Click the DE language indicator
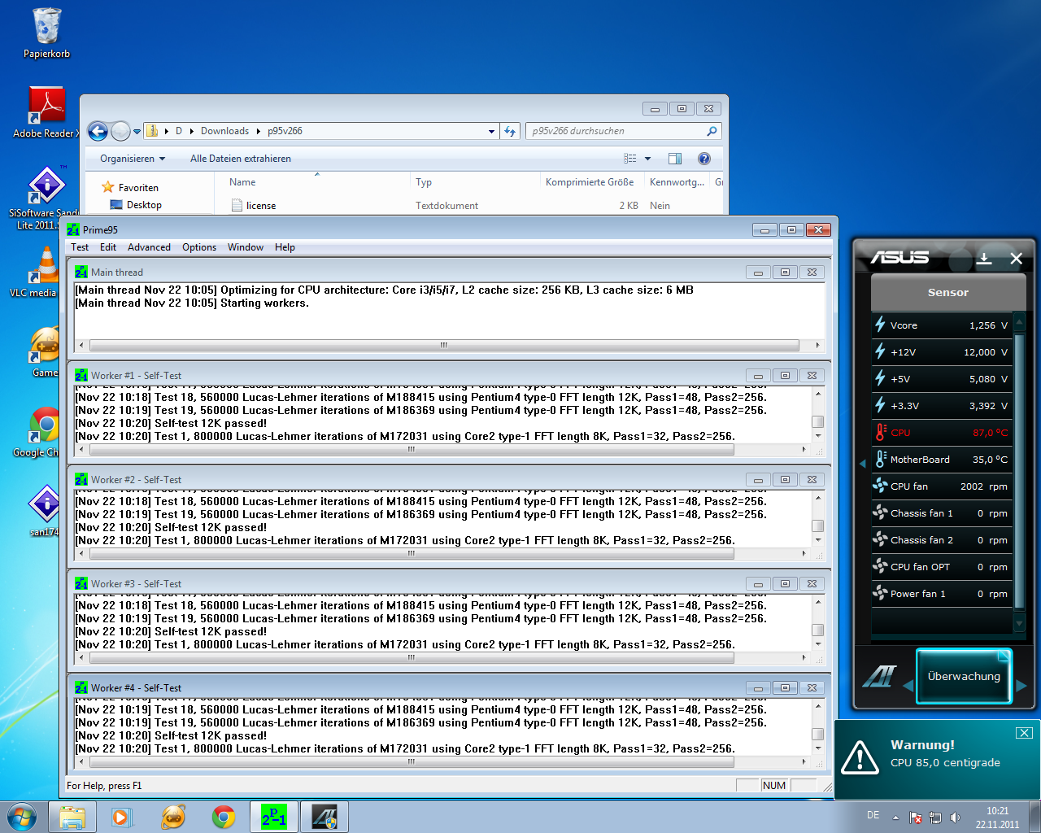 coord(873,815)
